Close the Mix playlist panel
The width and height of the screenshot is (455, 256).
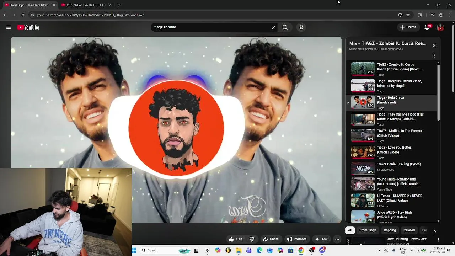pos(434,46)
